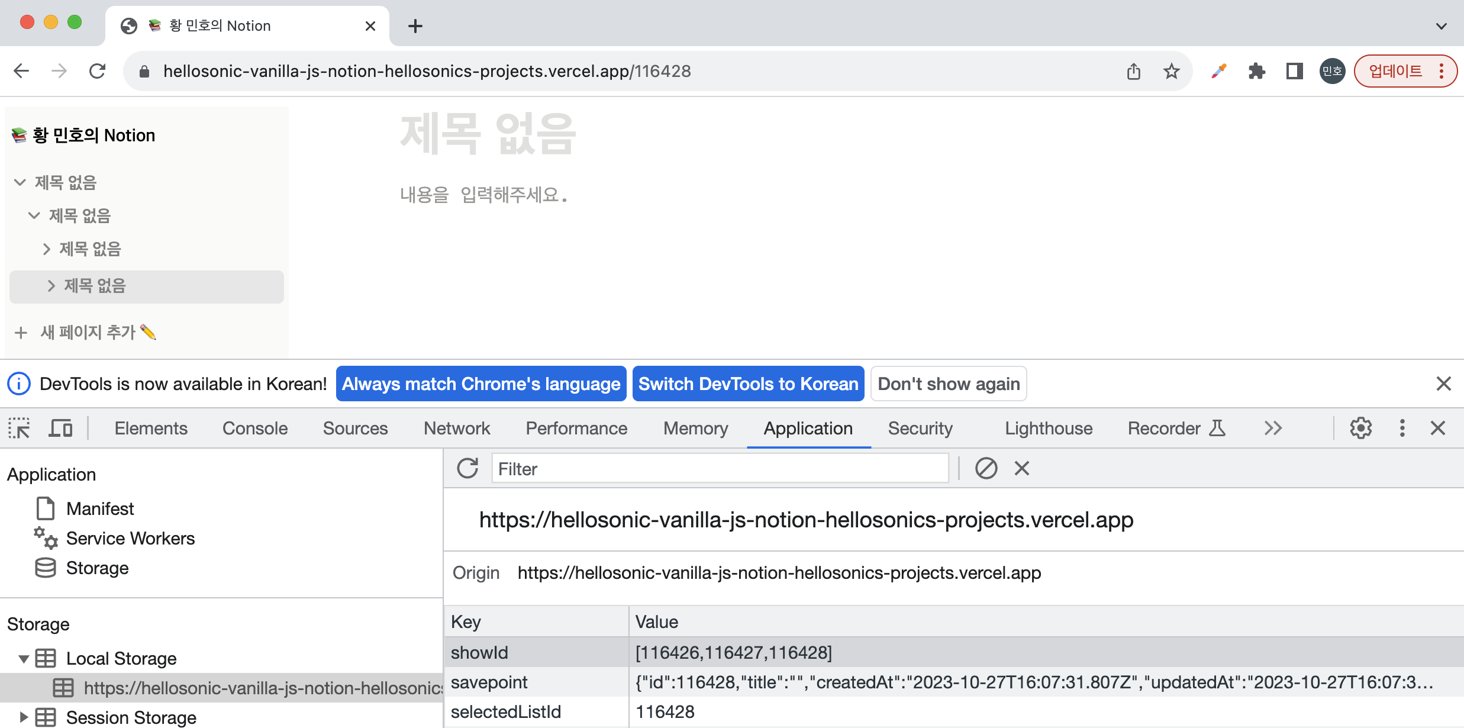Toggle the device toolbar icon

tap(60, 428)
